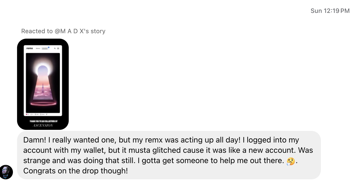Click the paper-plane share icon in the story image
The image size is (355, 185).
click(x=47, y=114)
